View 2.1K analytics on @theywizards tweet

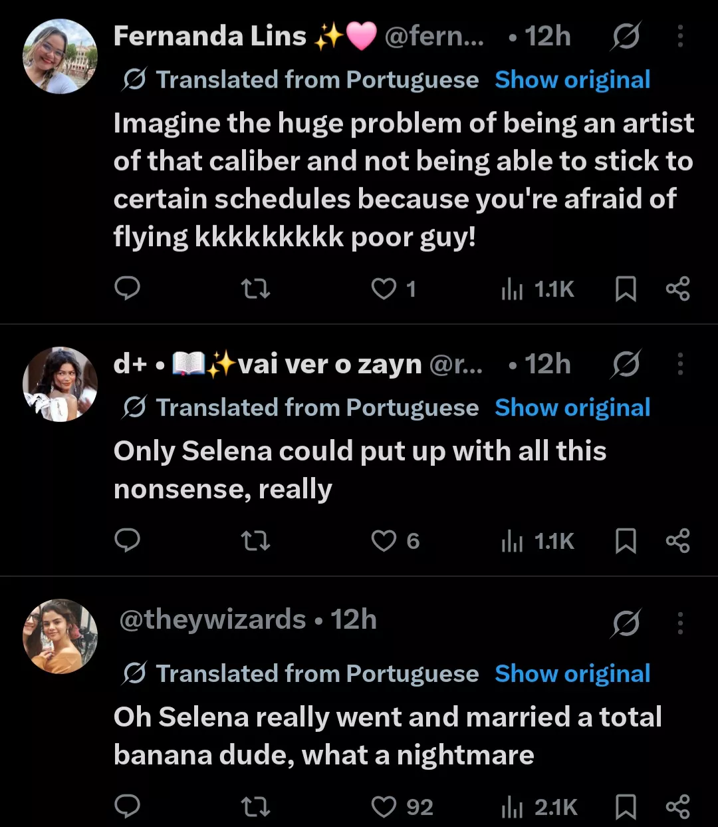[x=539, y=807]
